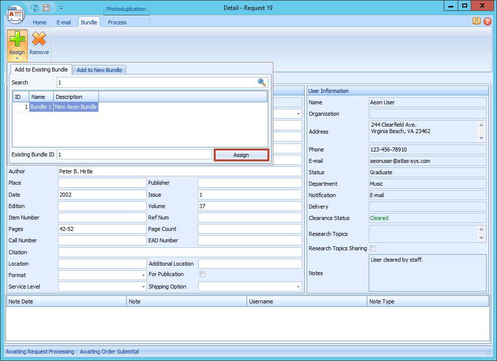Click the search magnifier in the bundle search
Screen dimensions: 497x361
[x=262, y=82]
